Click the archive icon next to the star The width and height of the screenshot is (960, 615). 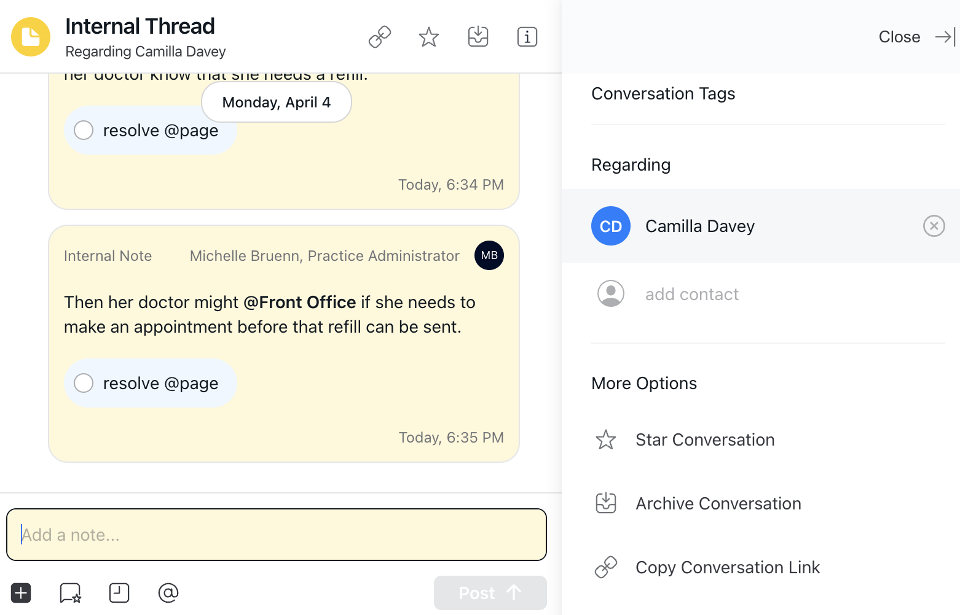(478, 37)
